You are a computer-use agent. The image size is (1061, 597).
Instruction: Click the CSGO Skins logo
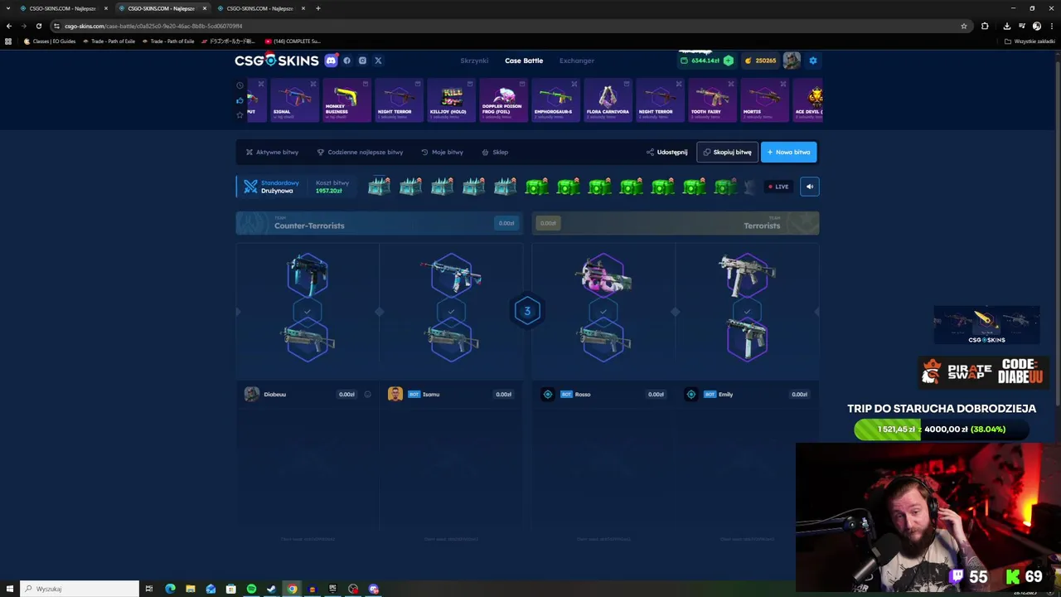(x=276, y=61)
